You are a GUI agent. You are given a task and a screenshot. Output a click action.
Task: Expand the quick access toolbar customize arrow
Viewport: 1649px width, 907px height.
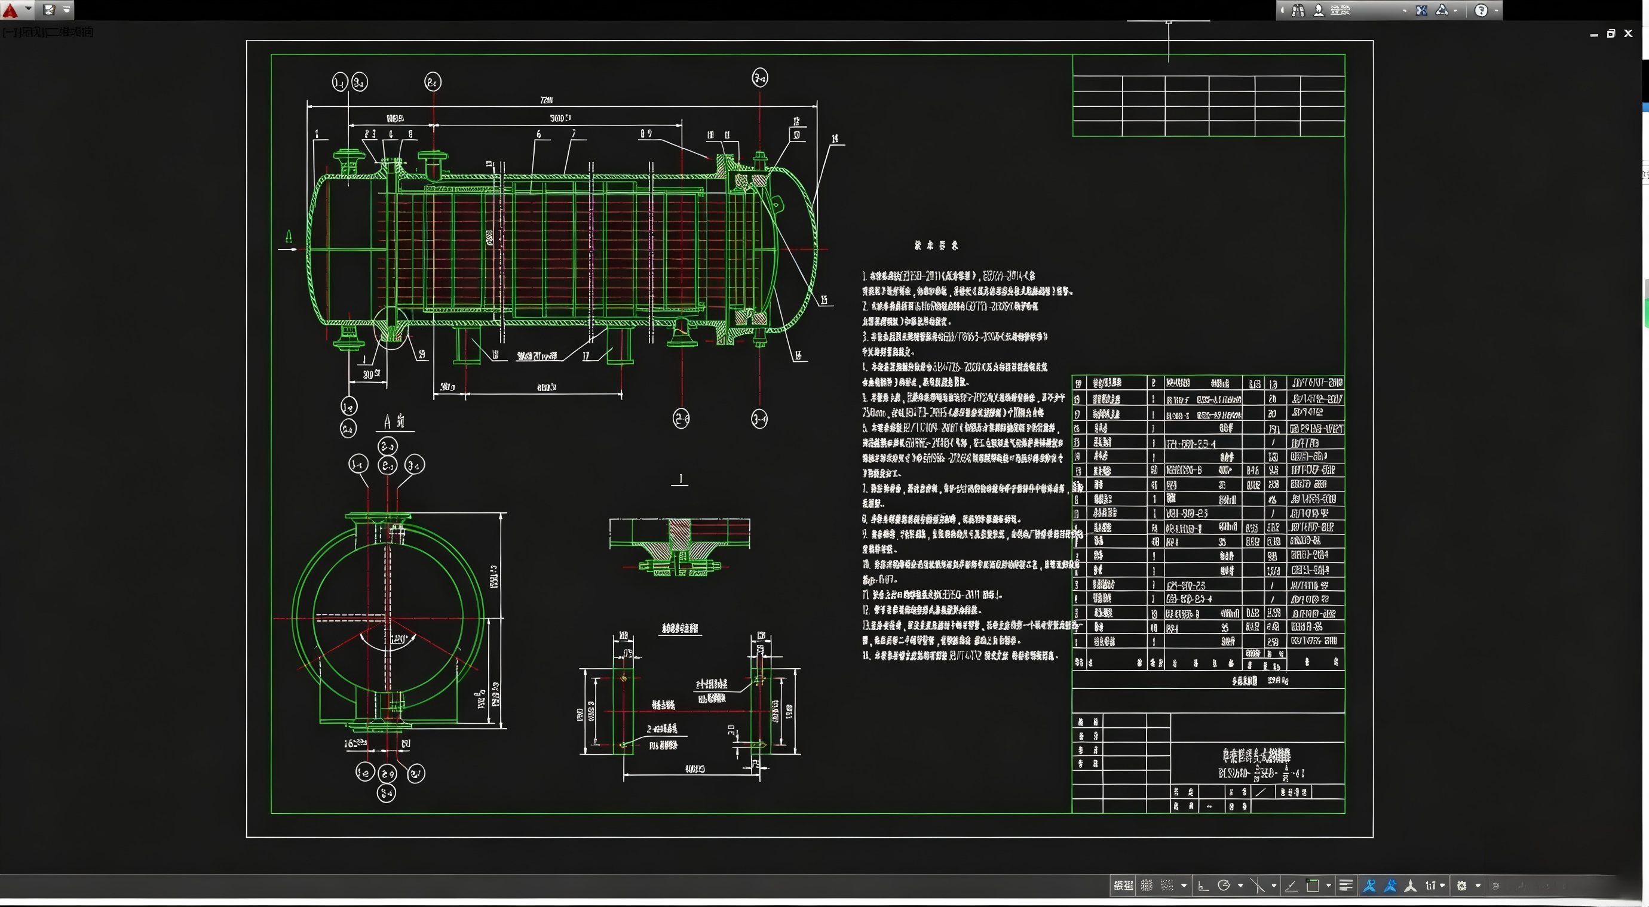[66, 10]
